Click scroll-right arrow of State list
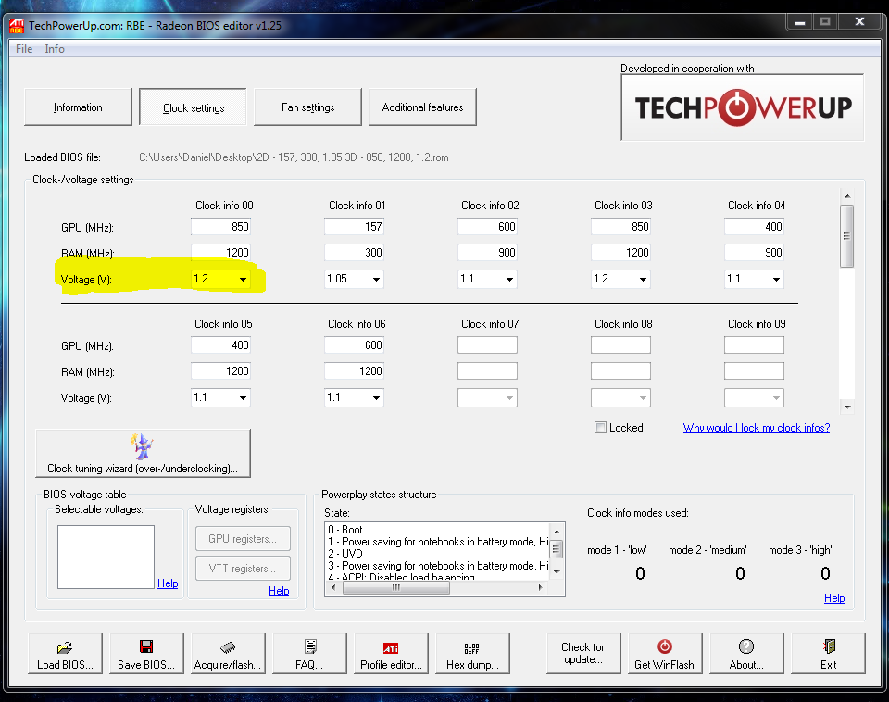The height and width of the screenshot is (702, 889). [540, 587]
